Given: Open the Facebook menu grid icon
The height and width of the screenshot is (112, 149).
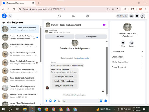Looking at the screenshot, I should [x=131, y=16].
